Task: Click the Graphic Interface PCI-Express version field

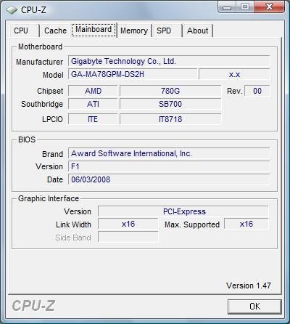Action: click(183, 211)
